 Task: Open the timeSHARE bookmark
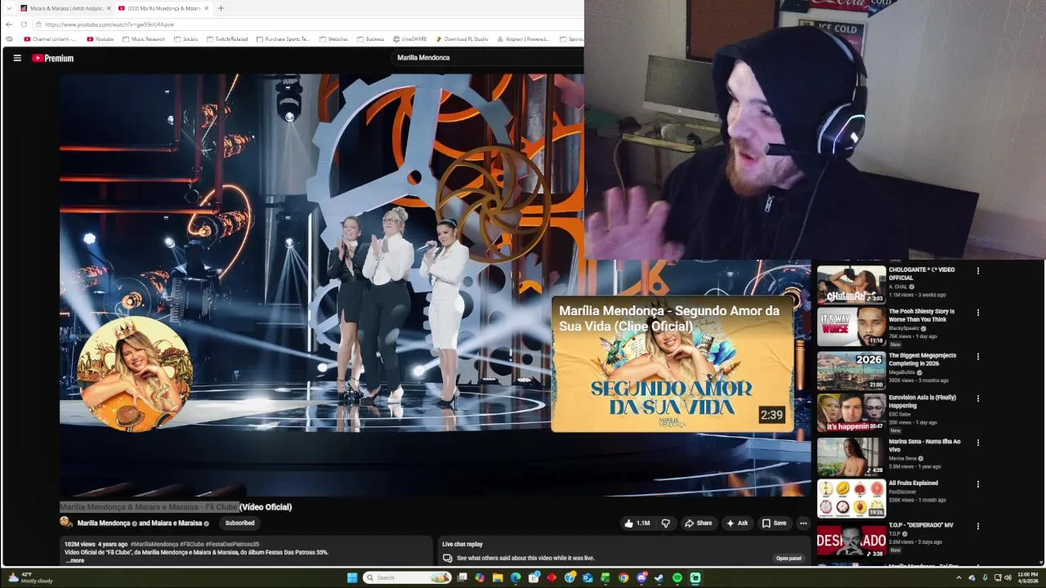coord(410,39)
